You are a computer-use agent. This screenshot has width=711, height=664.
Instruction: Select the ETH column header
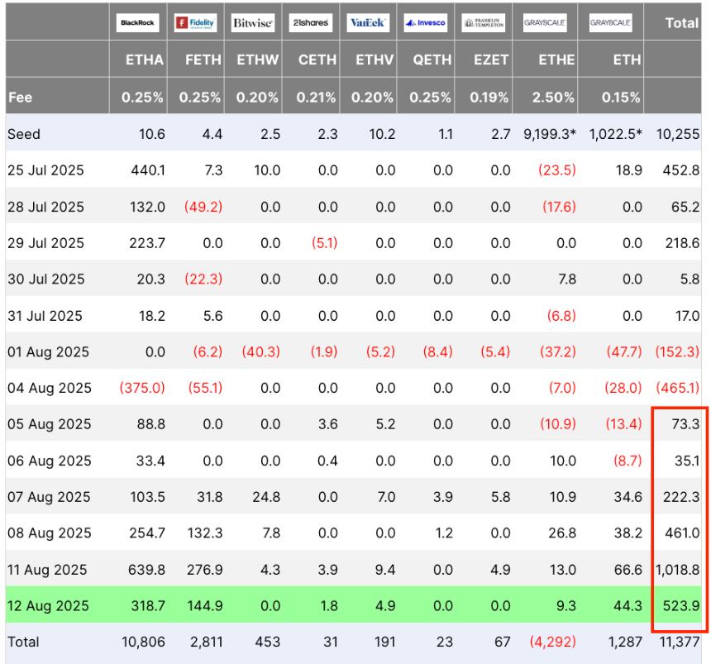(627, 60)
